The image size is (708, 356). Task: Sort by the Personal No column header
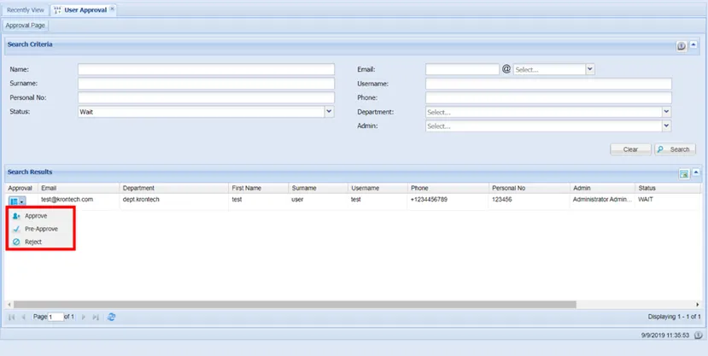point(530,188)
